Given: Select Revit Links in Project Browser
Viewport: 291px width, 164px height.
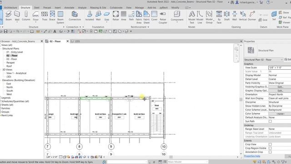Looking at the screenshot, I should (x=7, y=115).
